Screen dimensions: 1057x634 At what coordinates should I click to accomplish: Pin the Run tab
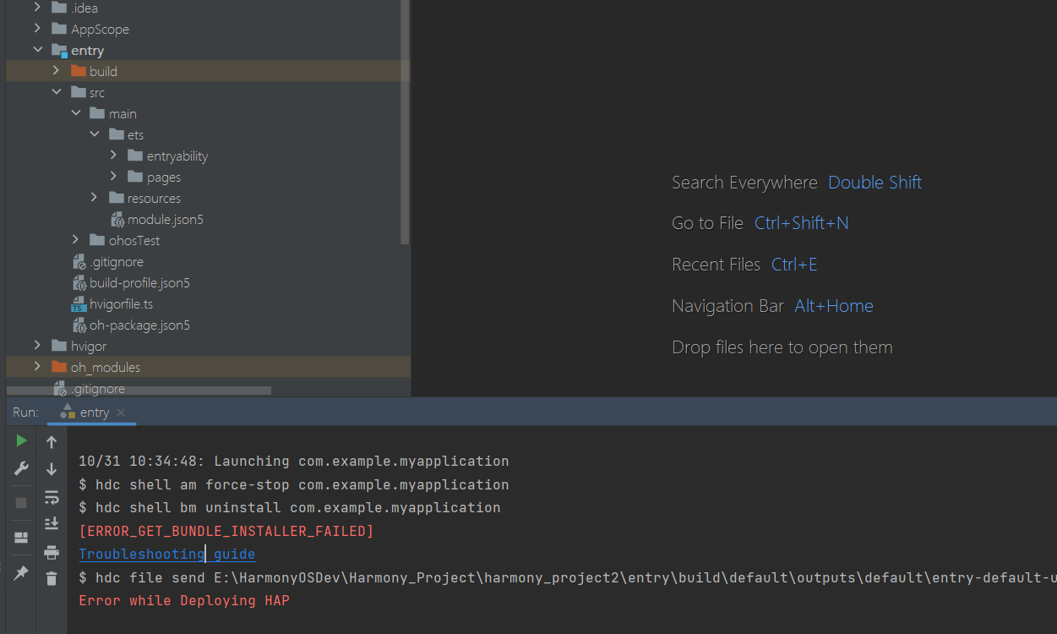tap(21, 573)
